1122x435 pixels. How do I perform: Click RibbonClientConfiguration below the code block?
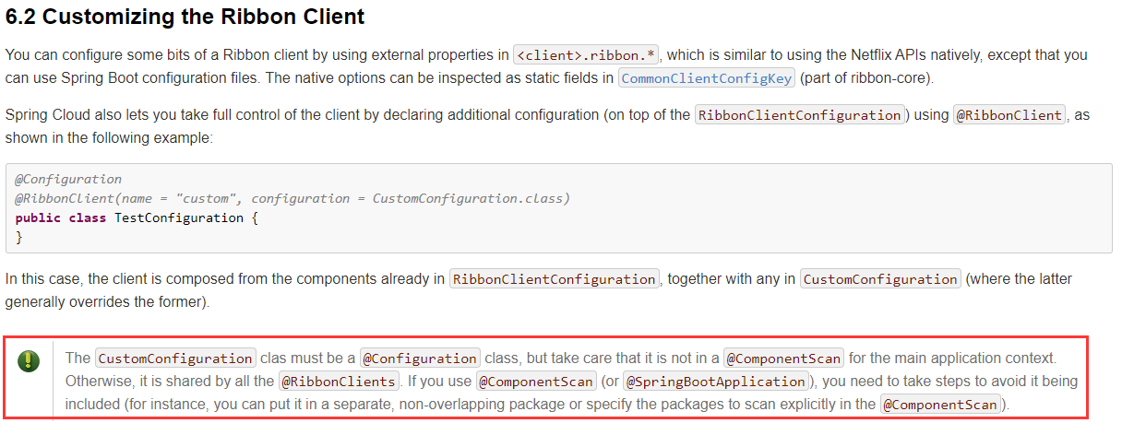[555, 278]
